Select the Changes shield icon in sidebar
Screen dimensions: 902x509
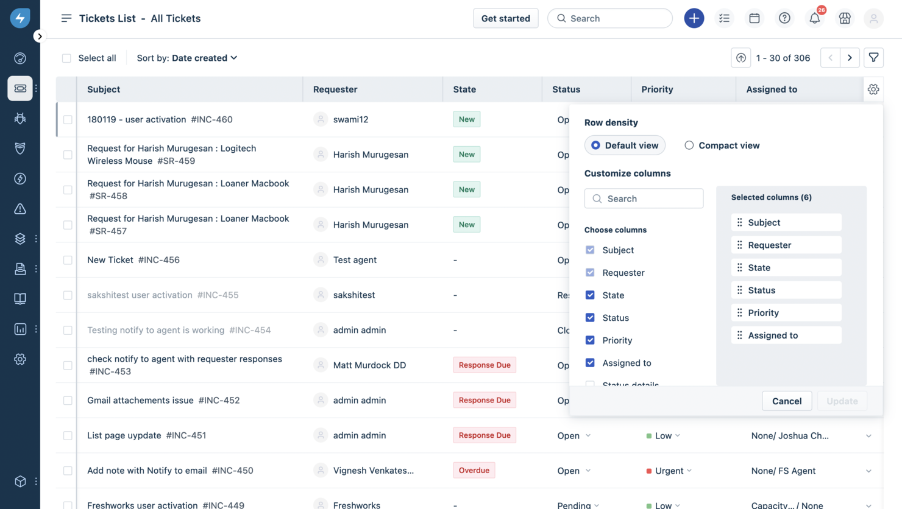pyautogui.click(x=20, y=148)
